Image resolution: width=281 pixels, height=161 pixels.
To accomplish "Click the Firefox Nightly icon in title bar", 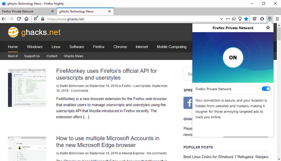I will 4,3.
